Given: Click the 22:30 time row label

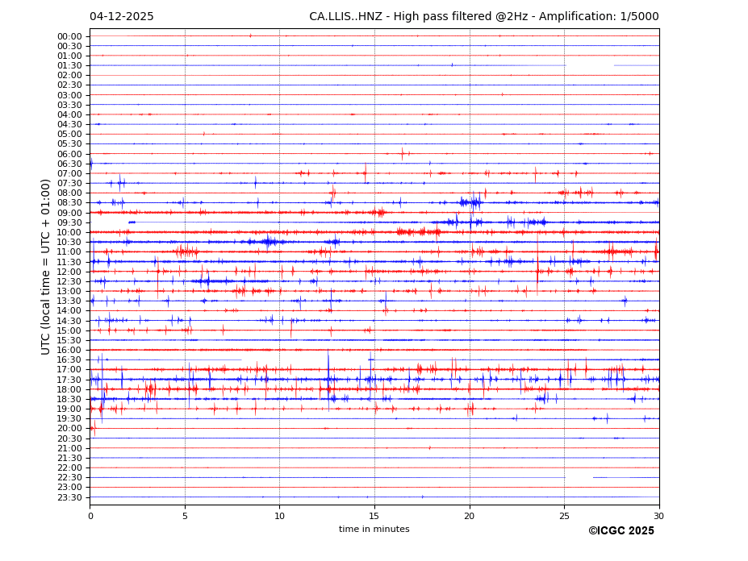Looking at the screenshot, I should coord(69,478).
